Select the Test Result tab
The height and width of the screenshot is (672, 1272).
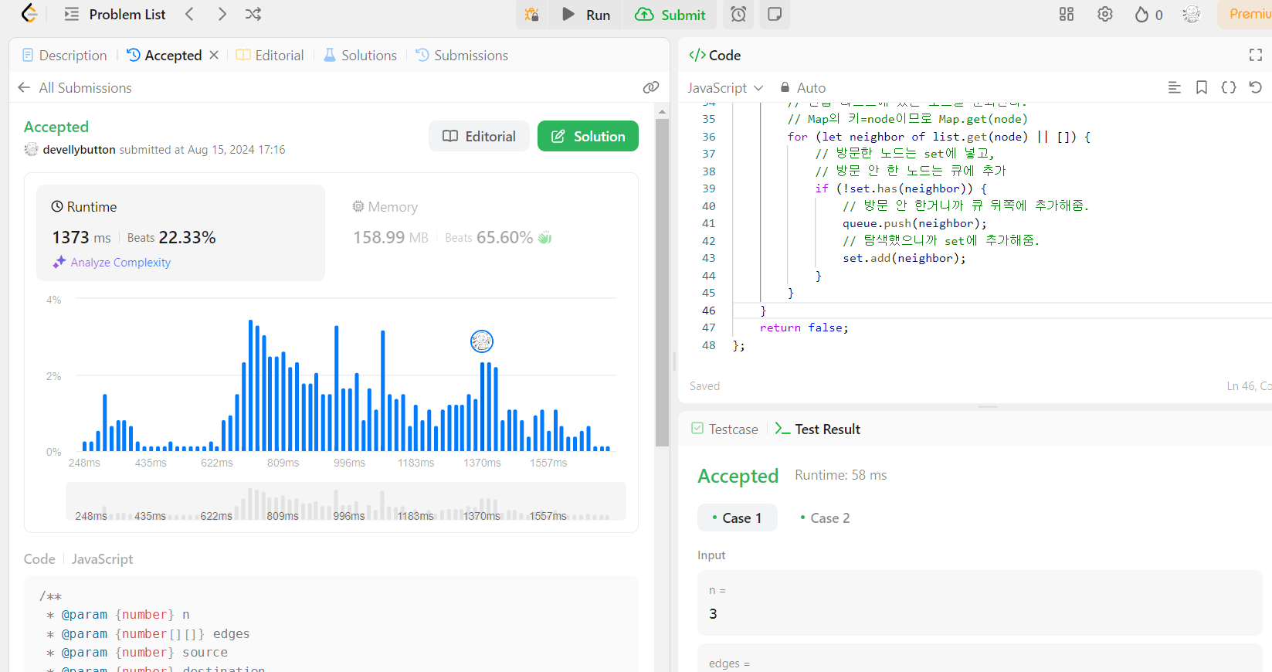(818, 429)
